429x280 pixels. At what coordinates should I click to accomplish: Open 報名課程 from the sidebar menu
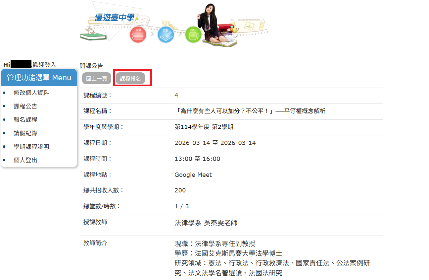[25, 120]
